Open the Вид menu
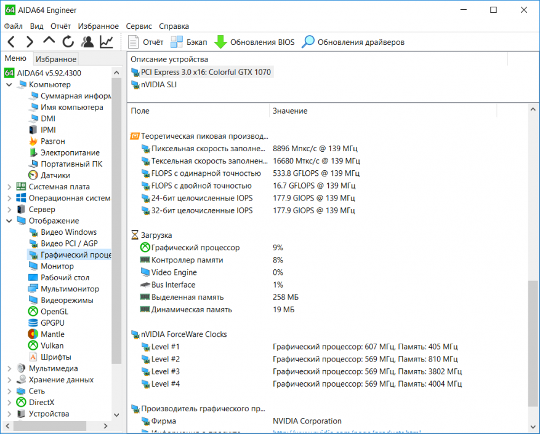 (x=36, y=26)
